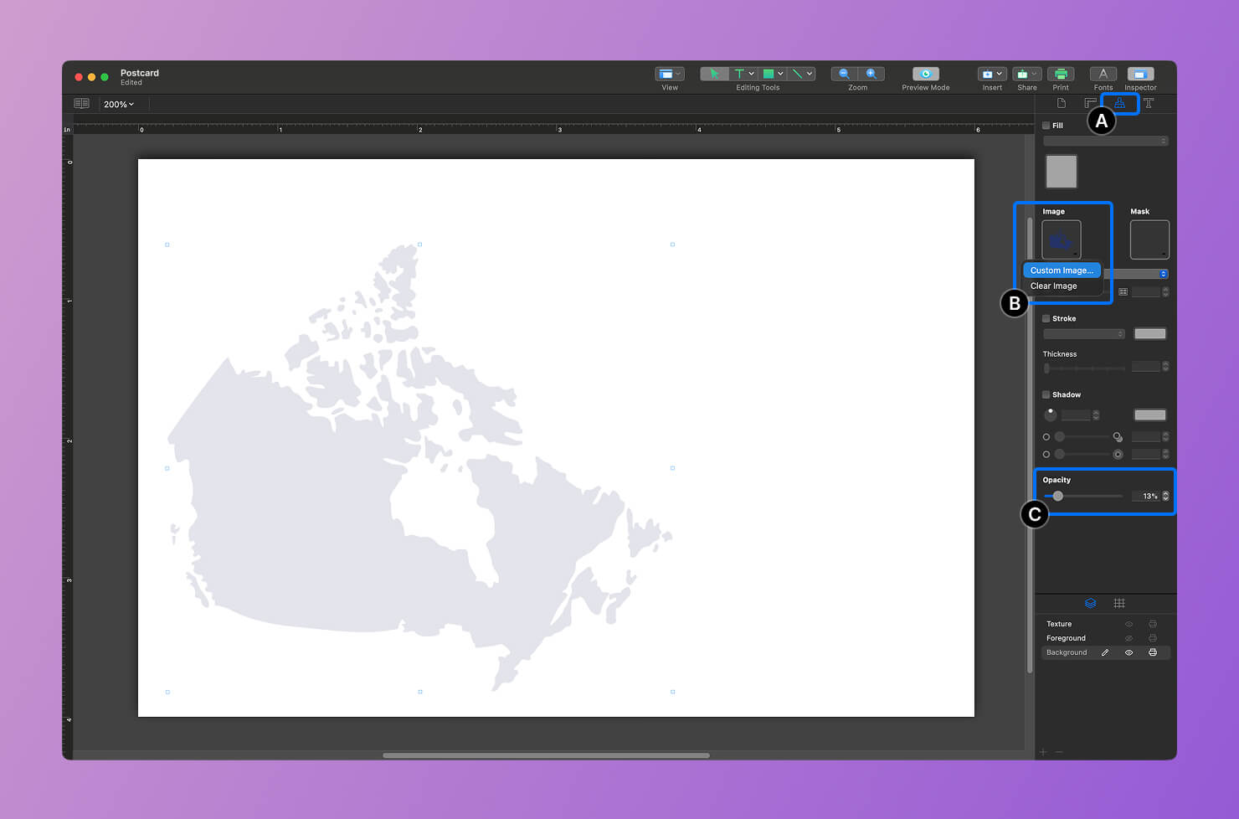Open the Fonts panel

tap(1103, 74)
